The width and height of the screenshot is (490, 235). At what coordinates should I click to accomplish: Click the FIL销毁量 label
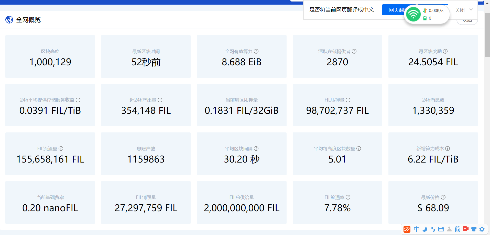pyautogui.click(x=146, y=197)
